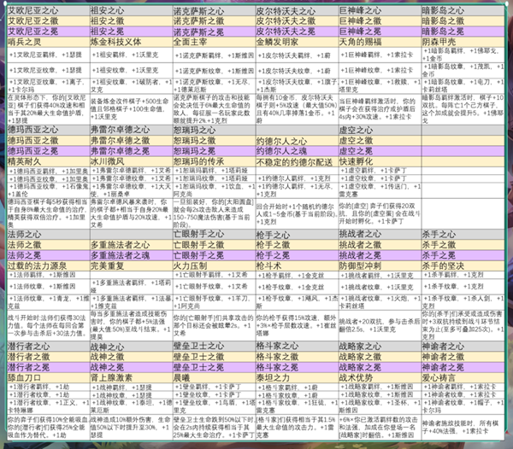Select the '精英耐久' cell
513x449 pixels.
(x=49, y=161)
